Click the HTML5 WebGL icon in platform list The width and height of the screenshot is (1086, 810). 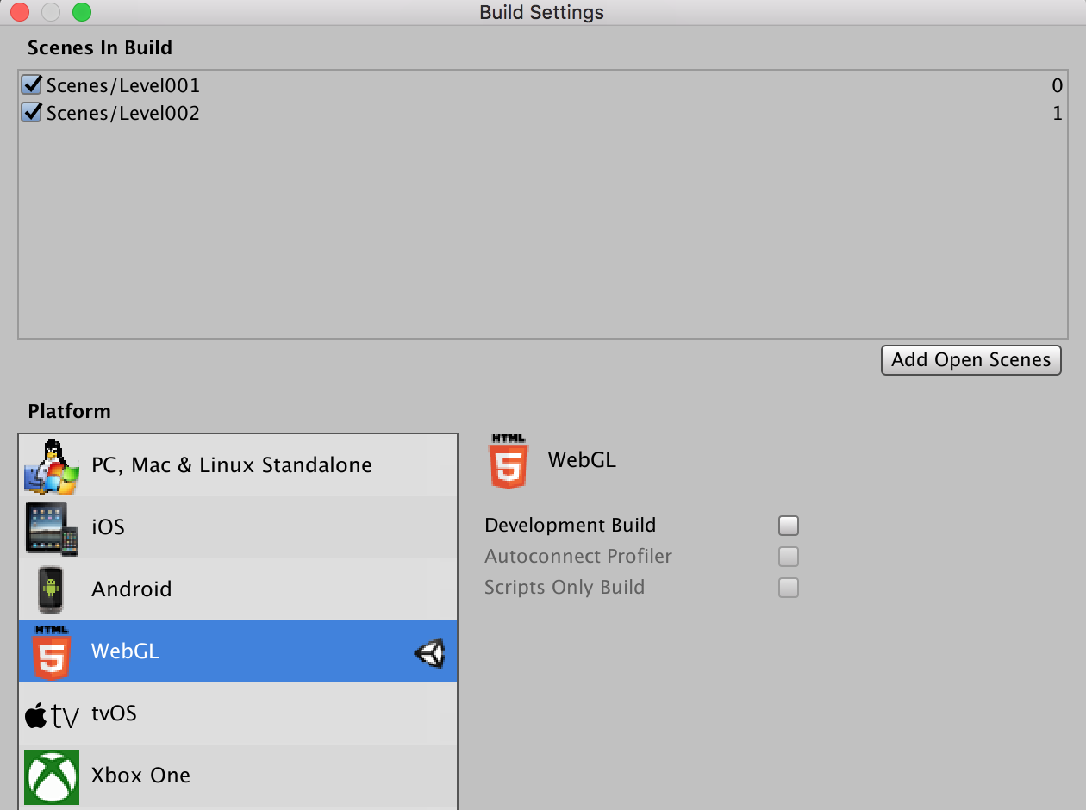51,651
